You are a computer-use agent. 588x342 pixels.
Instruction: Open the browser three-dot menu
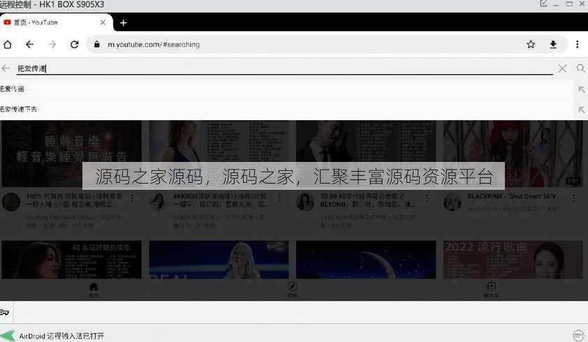pyautogui.click(x=577, y=45)
